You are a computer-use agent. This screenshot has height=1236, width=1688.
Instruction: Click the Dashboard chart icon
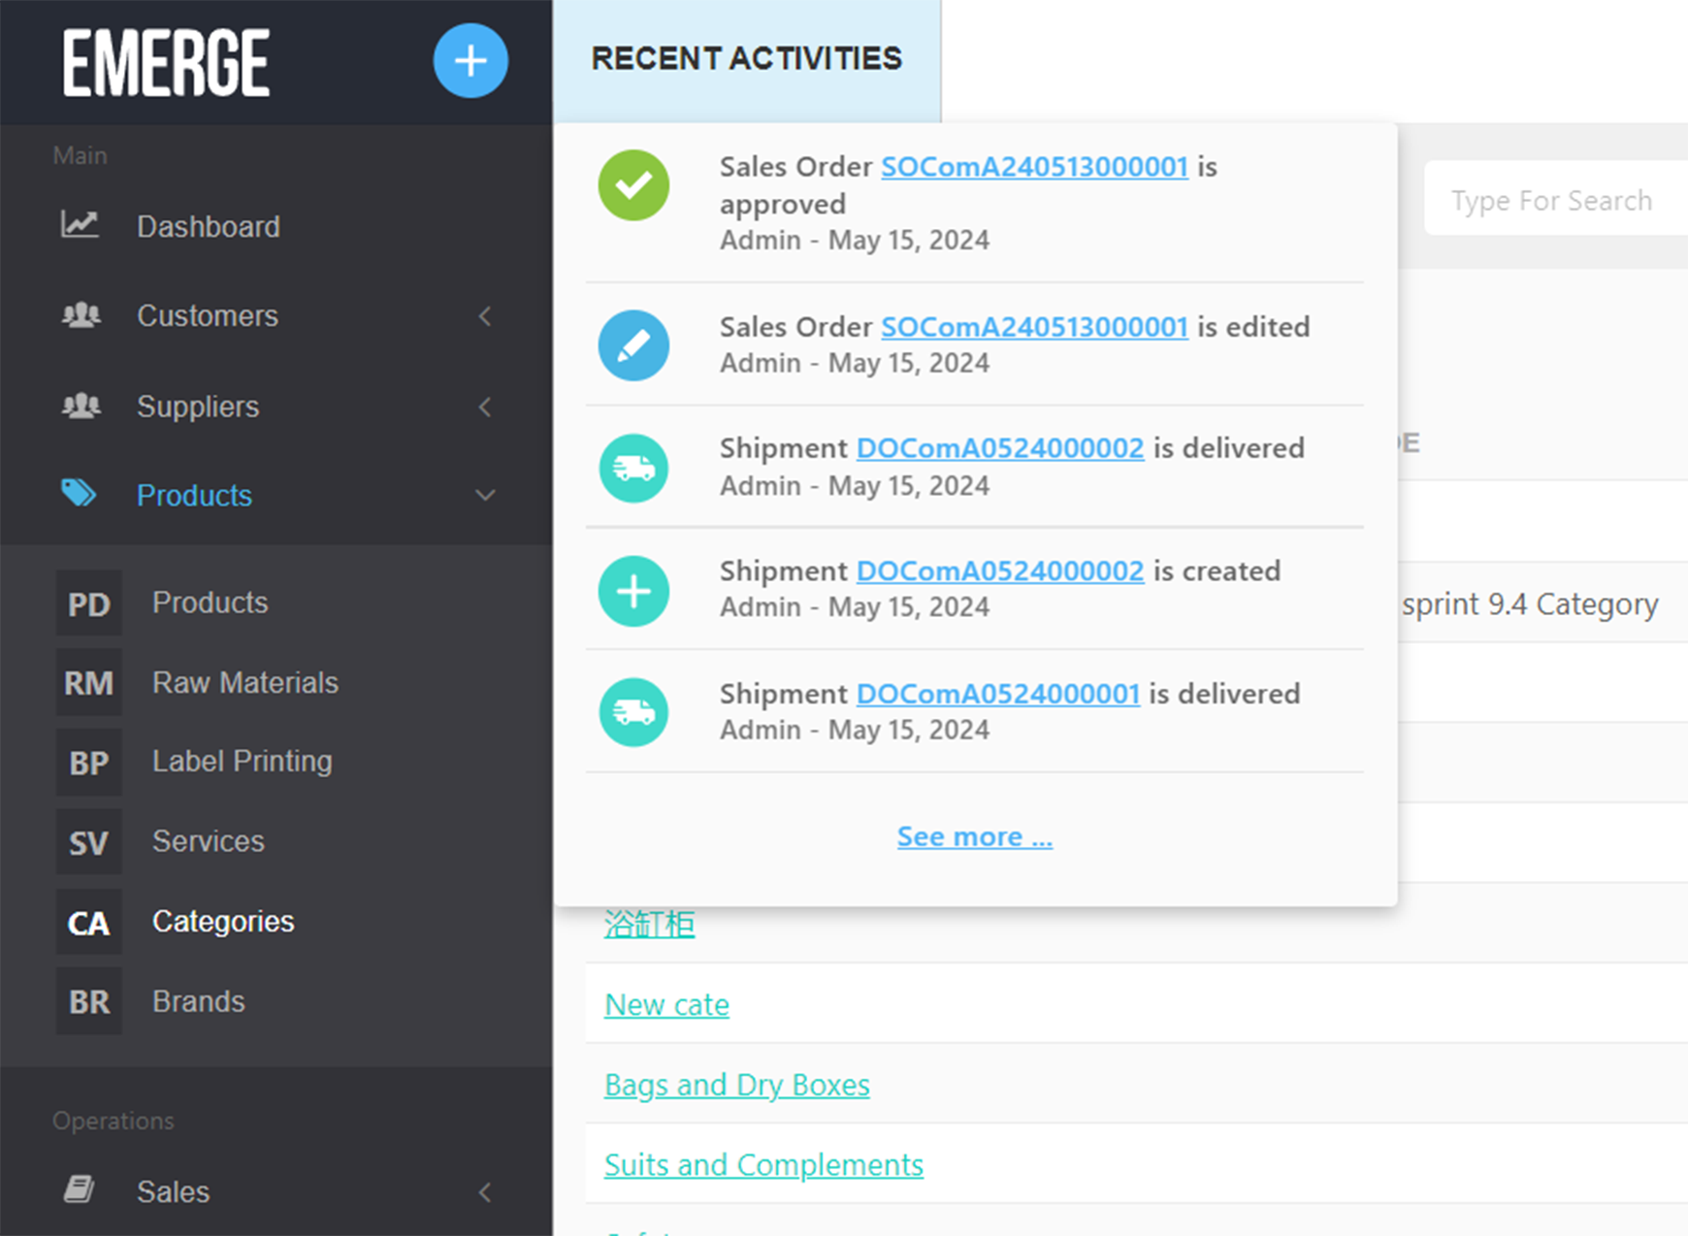tap(80, 225)
